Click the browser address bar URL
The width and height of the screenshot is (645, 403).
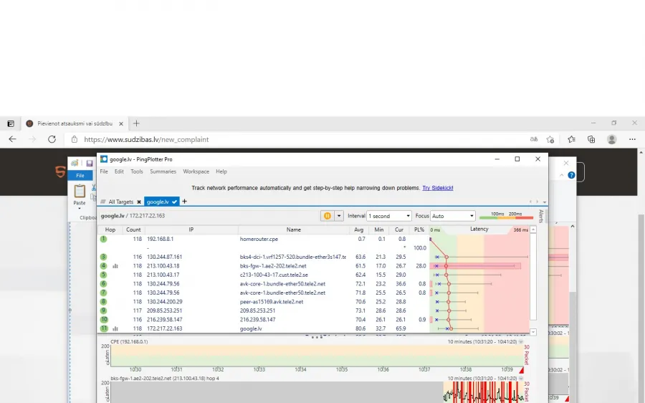146,140
